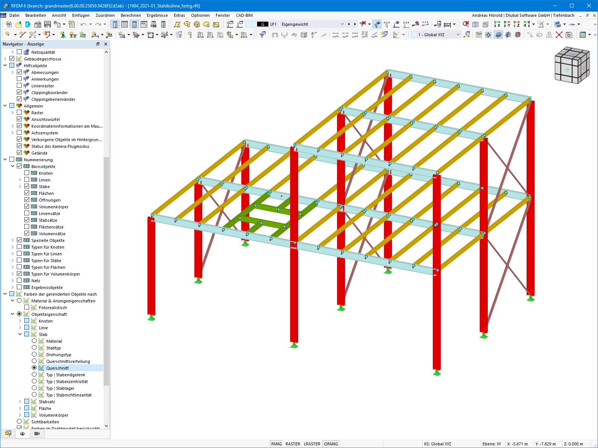Screen dimensions: 598x448
Task: Open the Bearbeiten menu
Action: pyautogui.click(x=36, y=15)
